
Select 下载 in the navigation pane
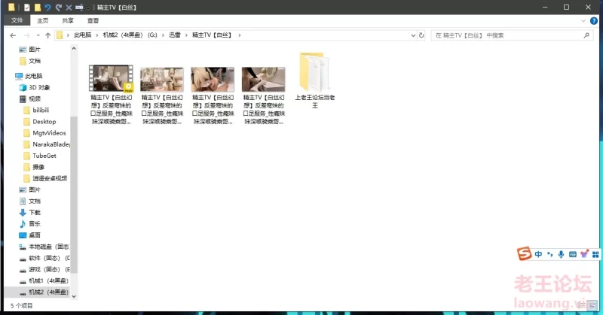29,213
